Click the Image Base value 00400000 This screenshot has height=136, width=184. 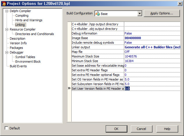tap(133, 38)
